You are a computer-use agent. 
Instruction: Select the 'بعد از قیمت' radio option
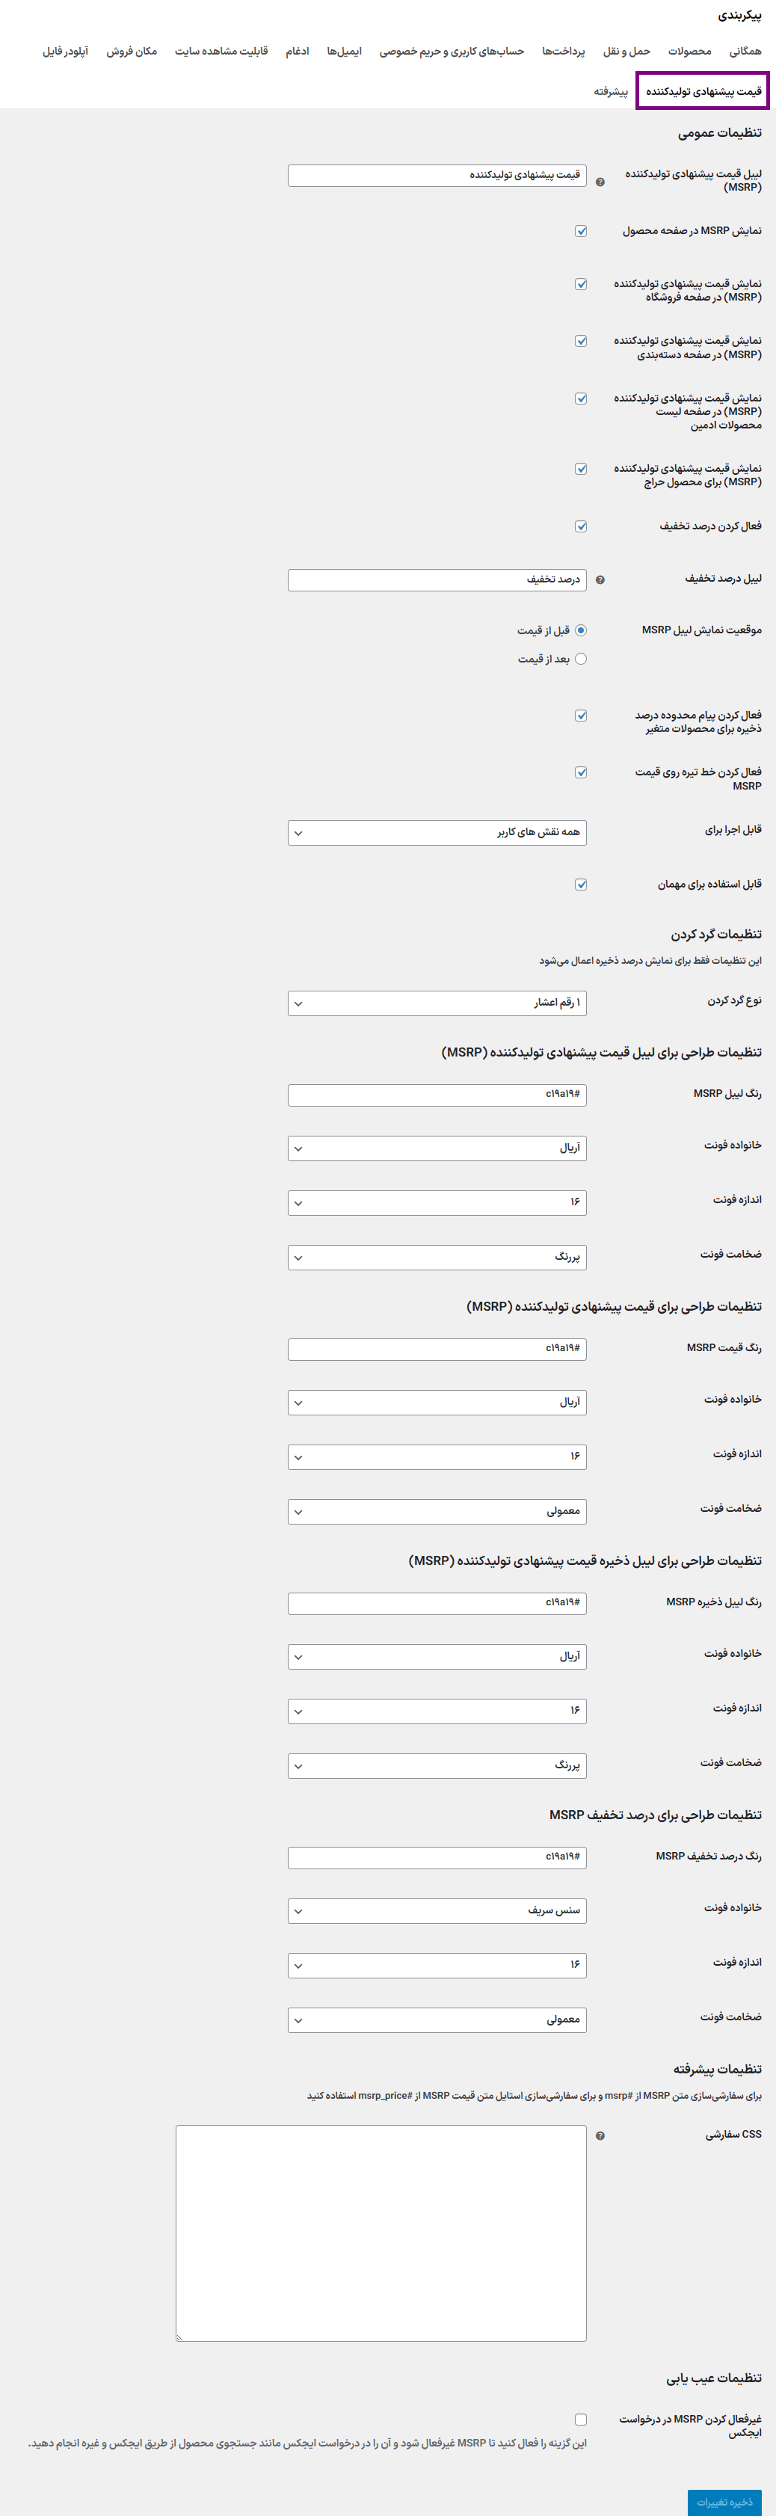(581, 659)
